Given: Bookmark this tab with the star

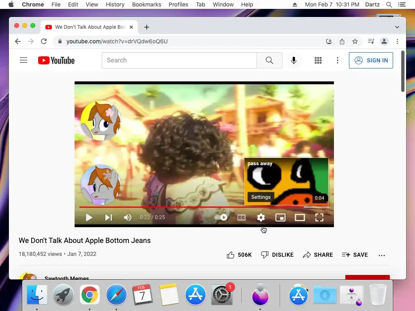Looking at the screenshot, I should pyautogui.click(x=355, y=41).
